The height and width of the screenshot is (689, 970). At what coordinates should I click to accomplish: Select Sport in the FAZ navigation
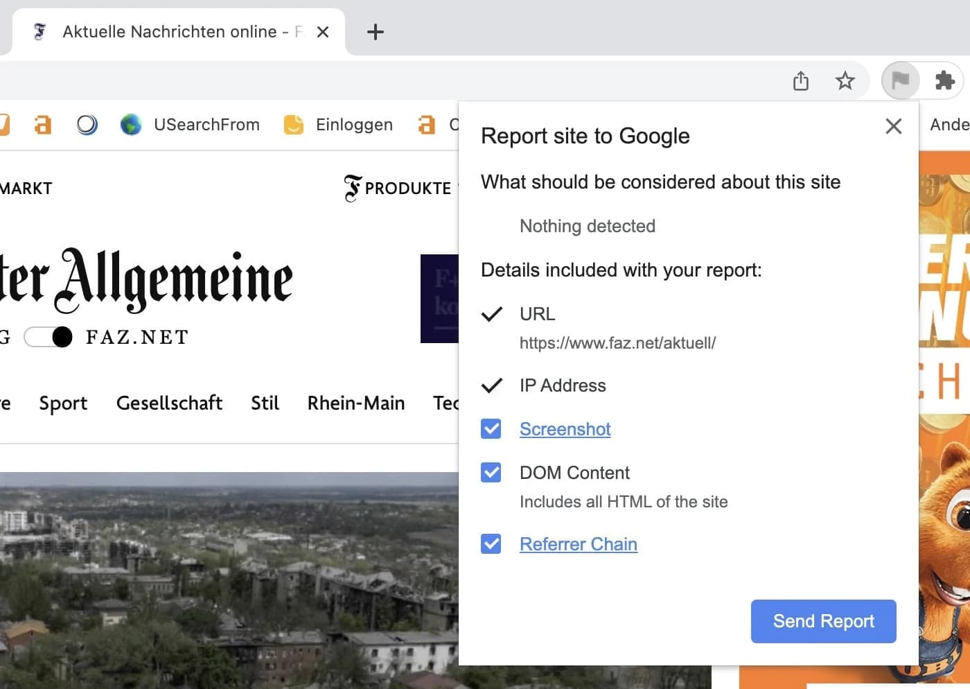coord(62,403)
